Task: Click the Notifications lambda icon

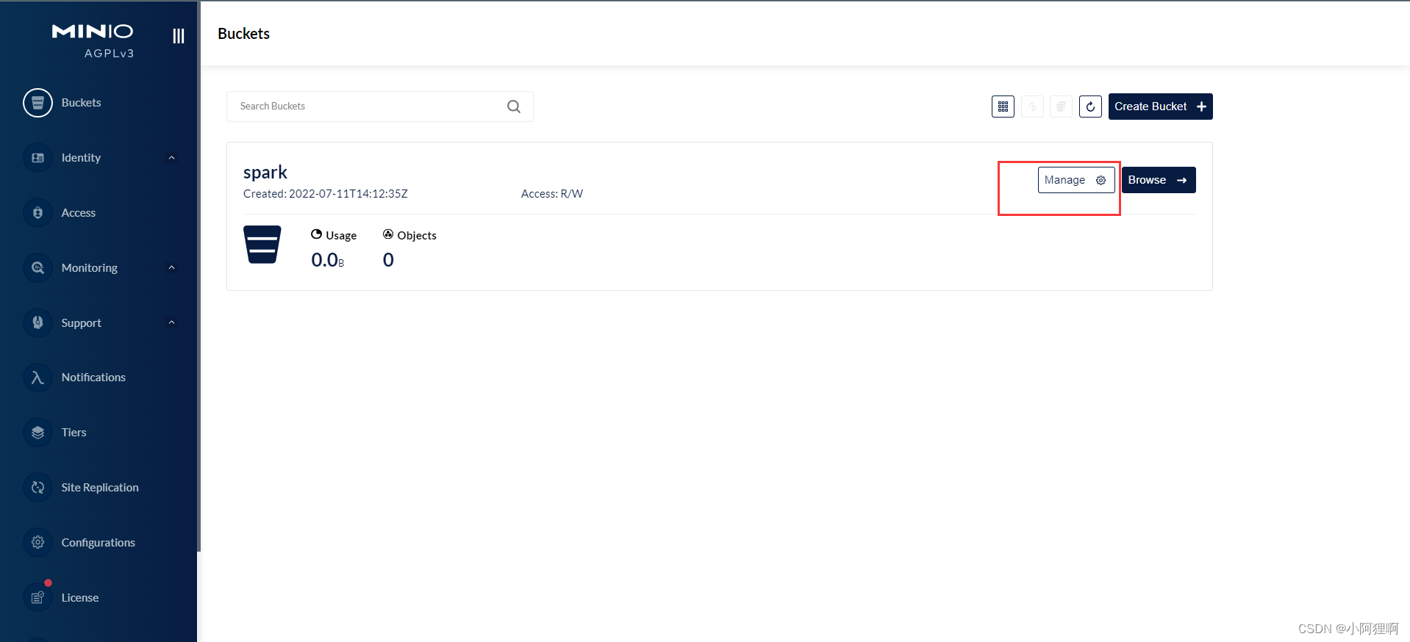Action: 37,378
